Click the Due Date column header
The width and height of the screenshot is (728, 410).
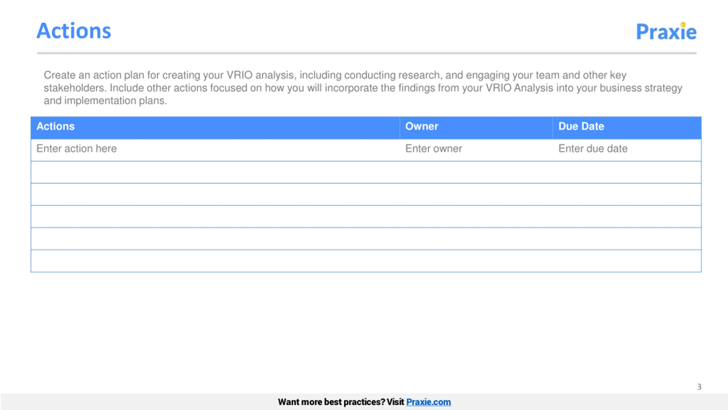pos(581,126)
